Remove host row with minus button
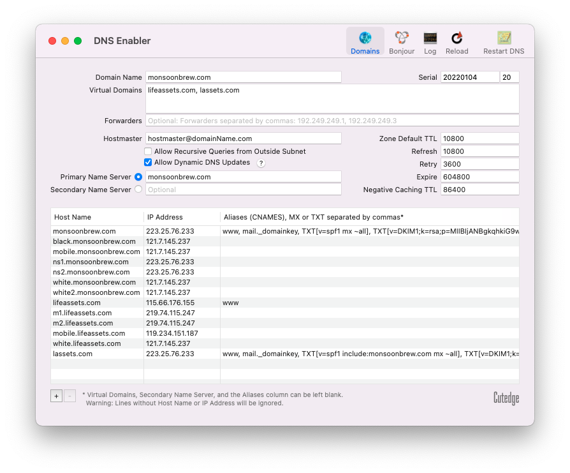Viewport: 570px width, 473px height. point(70,396)
